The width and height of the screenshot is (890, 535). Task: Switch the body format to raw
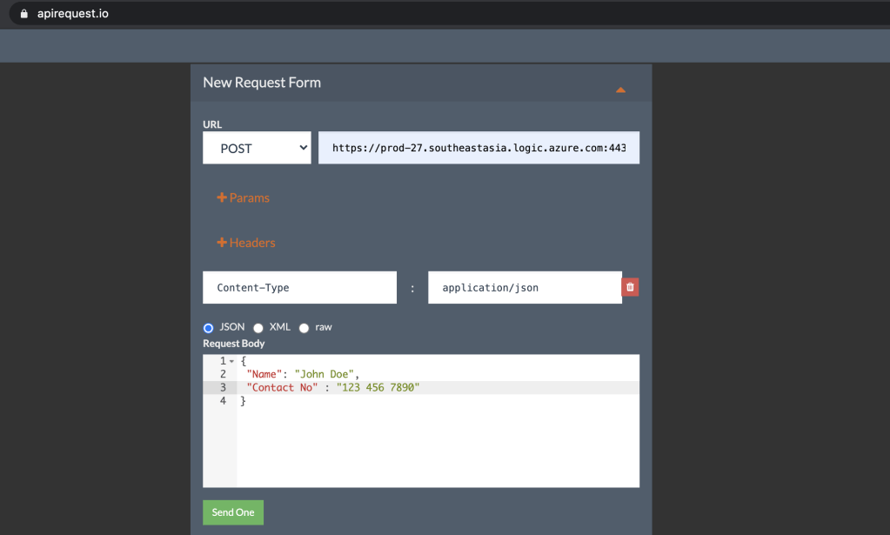tap(304, 328)
